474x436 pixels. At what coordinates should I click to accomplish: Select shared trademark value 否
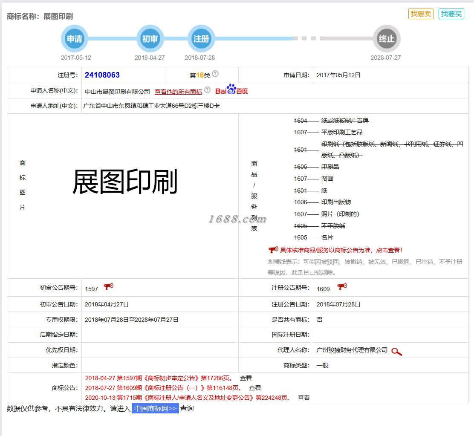click(320, 320)
